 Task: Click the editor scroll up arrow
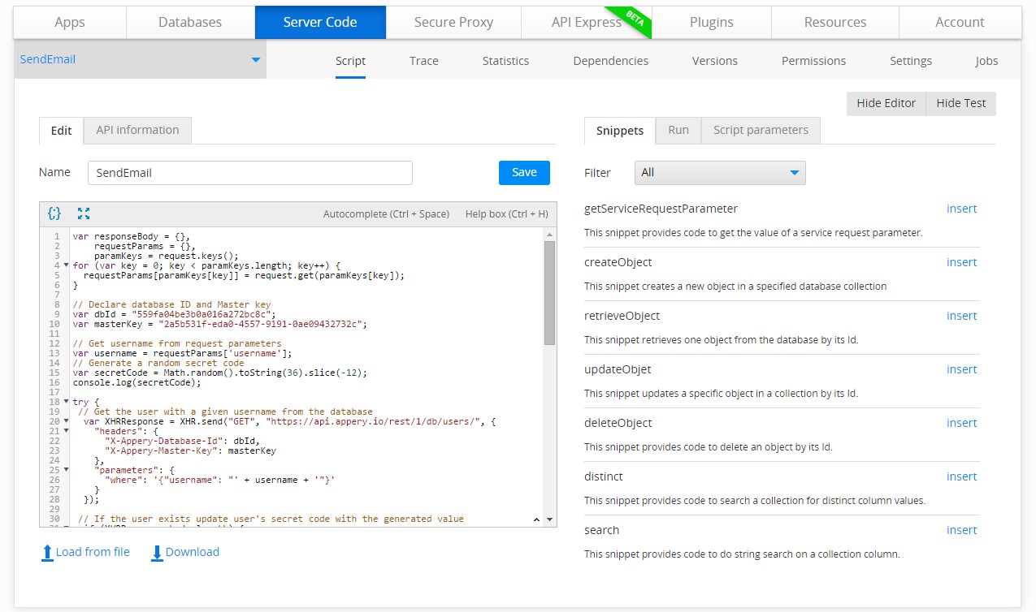550,234
